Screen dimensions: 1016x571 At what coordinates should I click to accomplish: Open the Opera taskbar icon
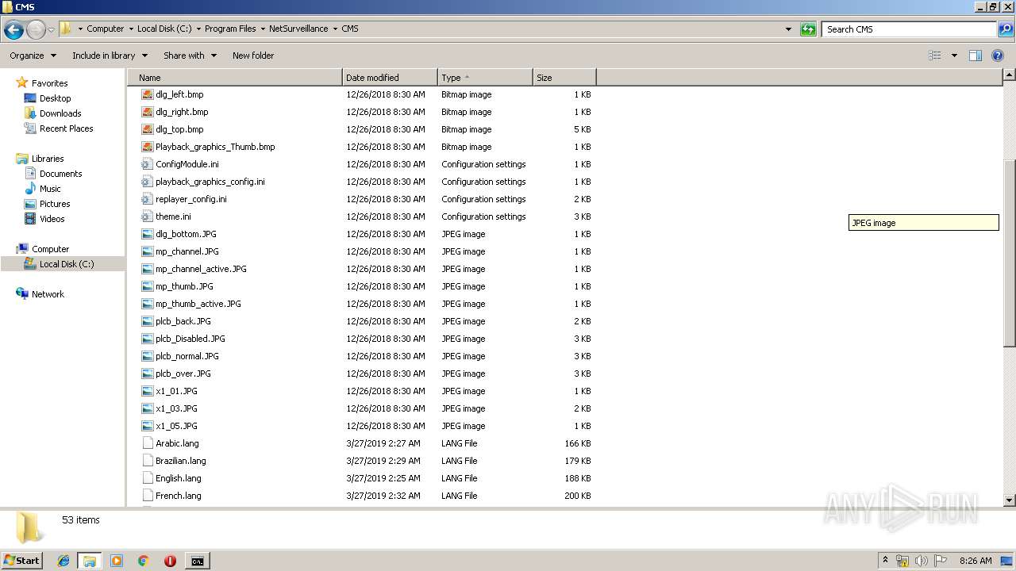[x=170, y=561]
